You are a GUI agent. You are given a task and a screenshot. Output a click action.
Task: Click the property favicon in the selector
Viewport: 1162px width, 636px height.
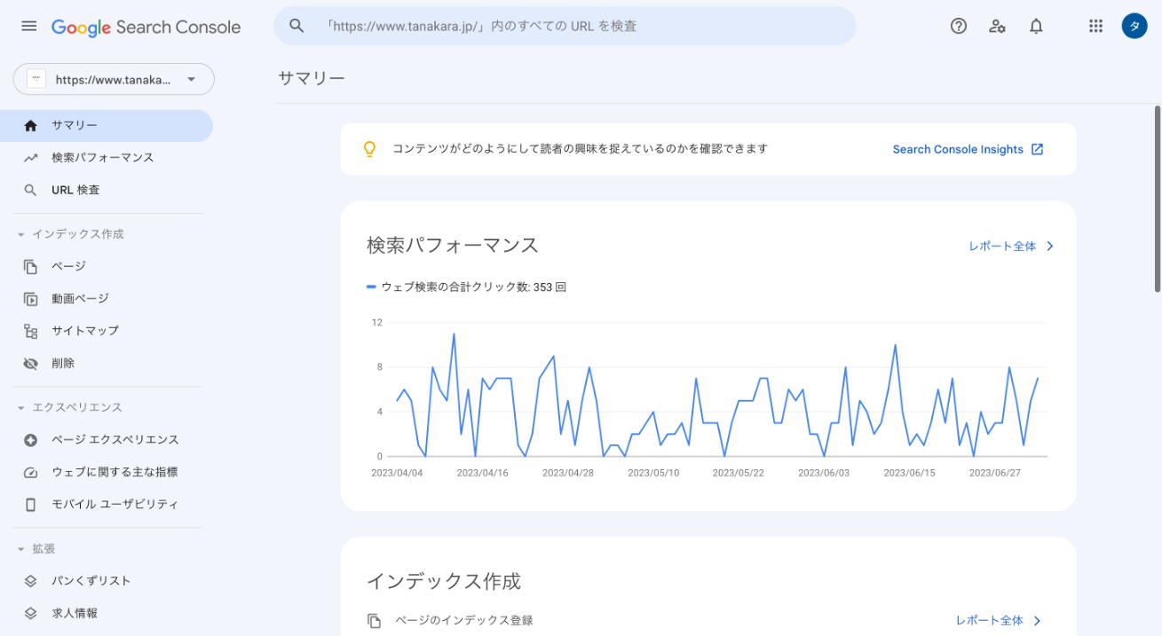pos(36,79)
